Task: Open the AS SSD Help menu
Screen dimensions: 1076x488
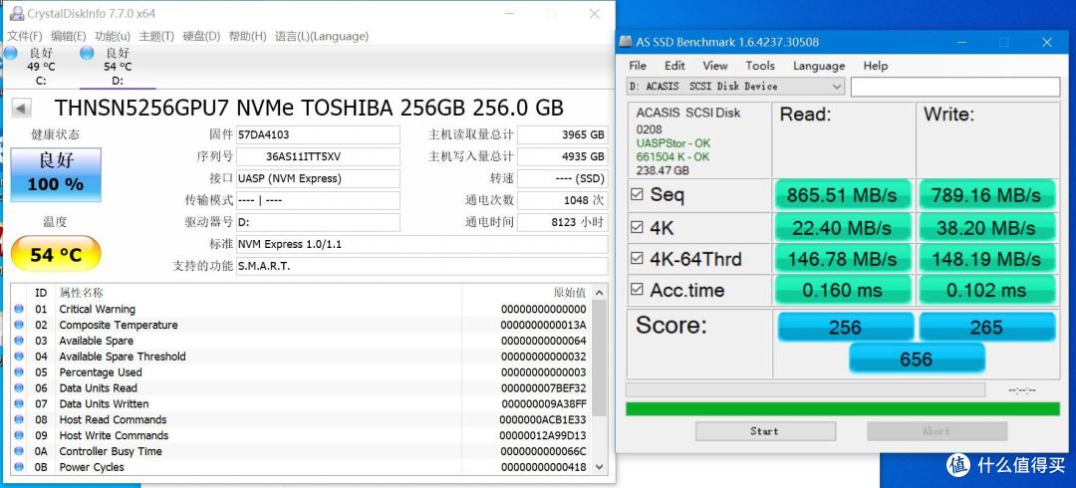Action: pos(875,66)
